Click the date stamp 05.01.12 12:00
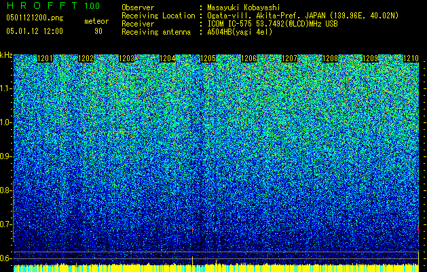This screenshot has width=427, height=272. click(35, 31)
